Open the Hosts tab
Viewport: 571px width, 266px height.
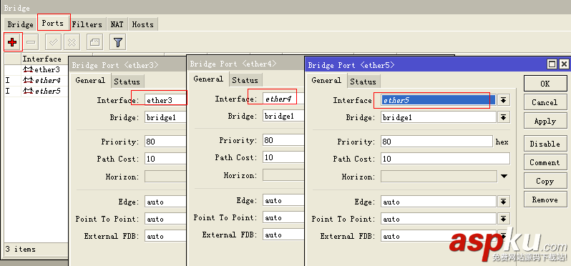(x=143, y=24)
